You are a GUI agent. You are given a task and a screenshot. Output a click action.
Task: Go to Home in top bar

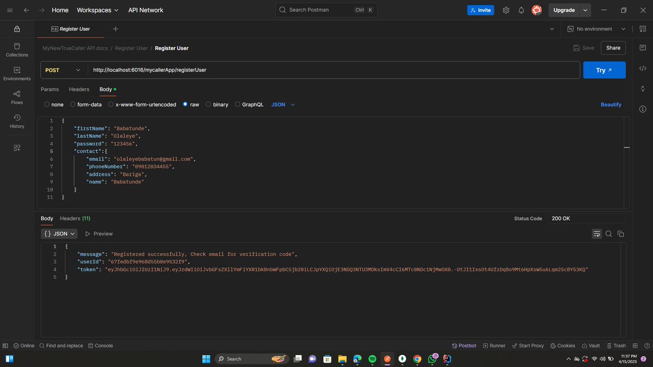point(60,10)
